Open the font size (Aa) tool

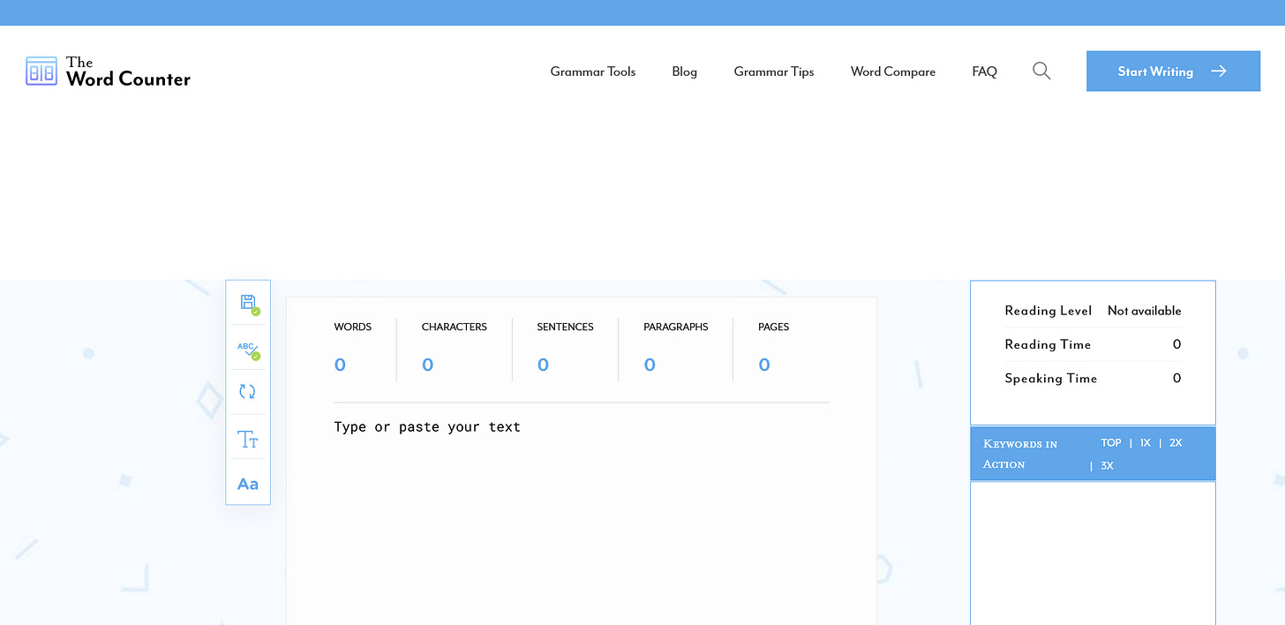point(248,483)
